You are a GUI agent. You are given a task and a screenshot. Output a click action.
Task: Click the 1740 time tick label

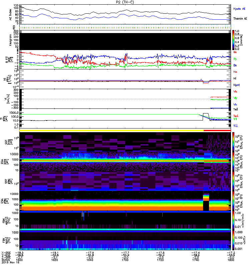pos(196,260)
